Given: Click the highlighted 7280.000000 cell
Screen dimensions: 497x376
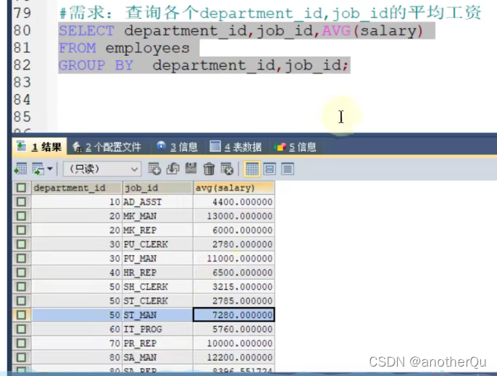Looking at the screenshot, I should [234, 315].
